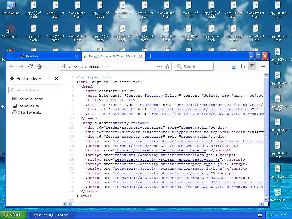The width and height of the screenshot is (292, 219).
Task: Open the vendor/redux.js link
Action: pos(163,173)
